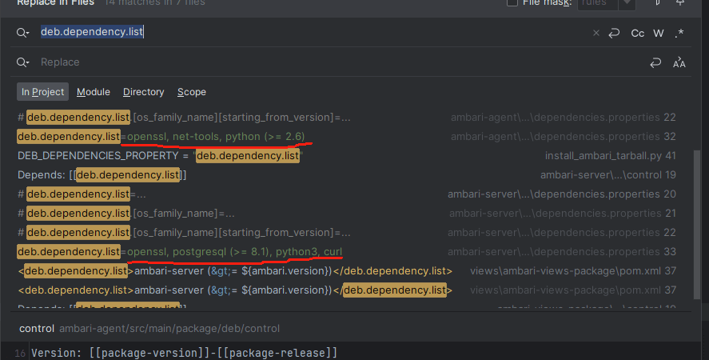Insert new line in the Replace field
The width and height of the screenshot is (709, 360).
pyautogui.click(x=655, y=62)
